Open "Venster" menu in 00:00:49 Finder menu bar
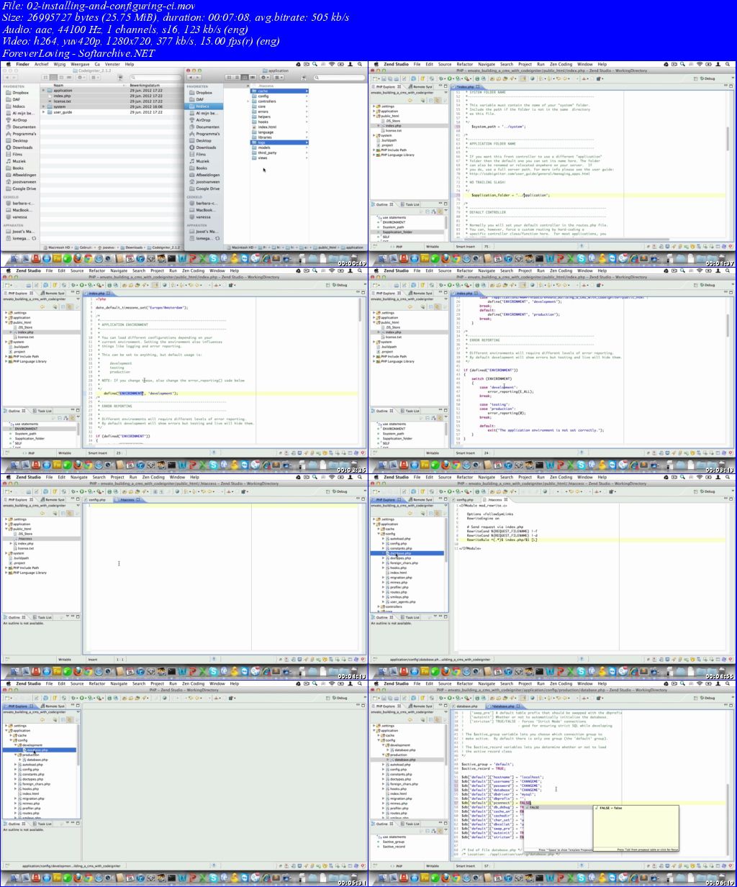The image size is (737, 887). point(112,64)
